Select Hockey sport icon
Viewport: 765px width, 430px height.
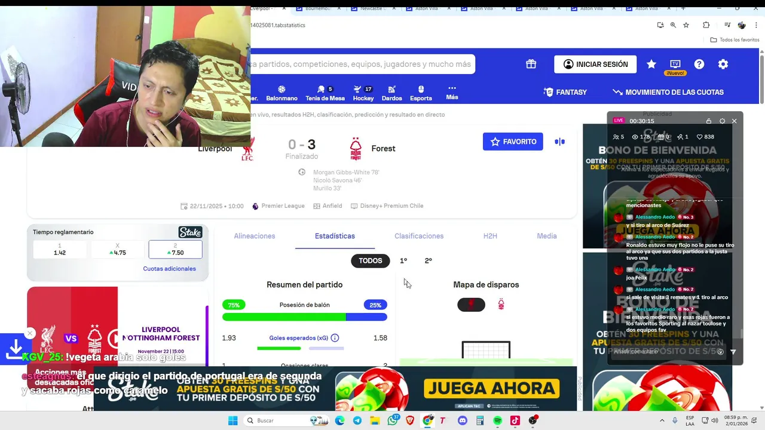(363, 93)
